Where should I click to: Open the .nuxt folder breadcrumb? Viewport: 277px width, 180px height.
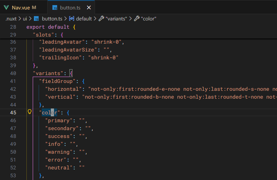pos(13,18)
